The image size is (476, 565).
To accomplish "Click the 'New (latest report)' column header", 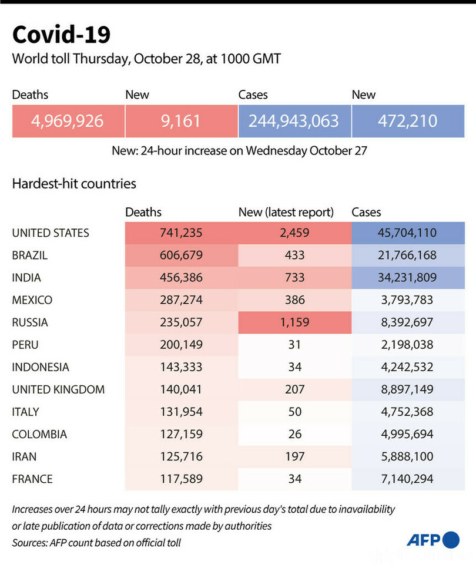I will [286, 213].
